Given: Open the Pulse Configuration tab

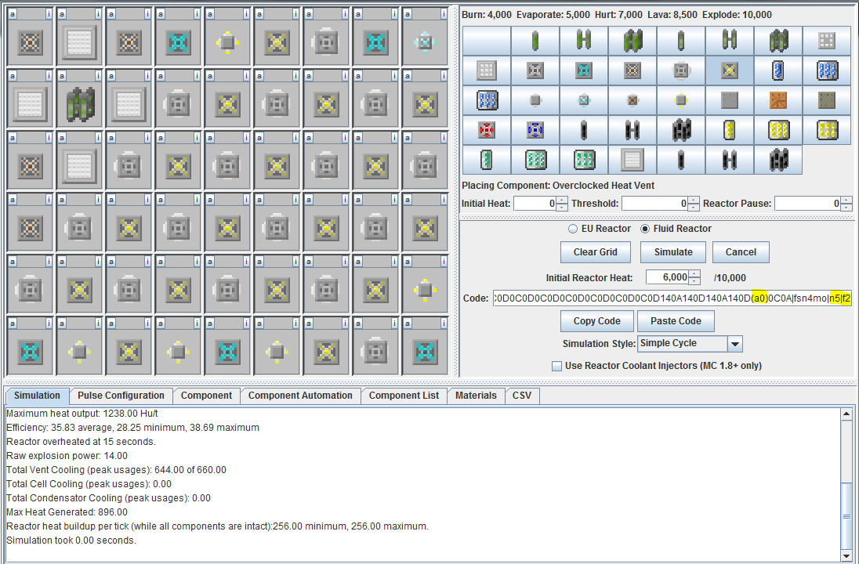Looking at the screenshot, I should tap(121, 396).
